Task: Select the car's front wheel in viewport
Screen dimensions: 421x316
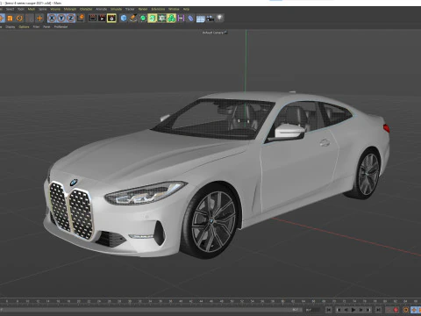Action: click(x=211, y=221)
